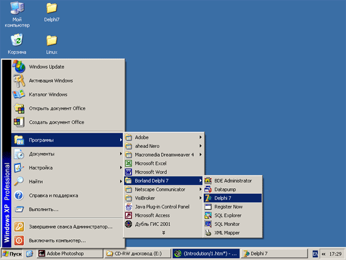Screen dimensions: 346x260
Task: Choose Windows Update menu entry
Action: (68, 67)
